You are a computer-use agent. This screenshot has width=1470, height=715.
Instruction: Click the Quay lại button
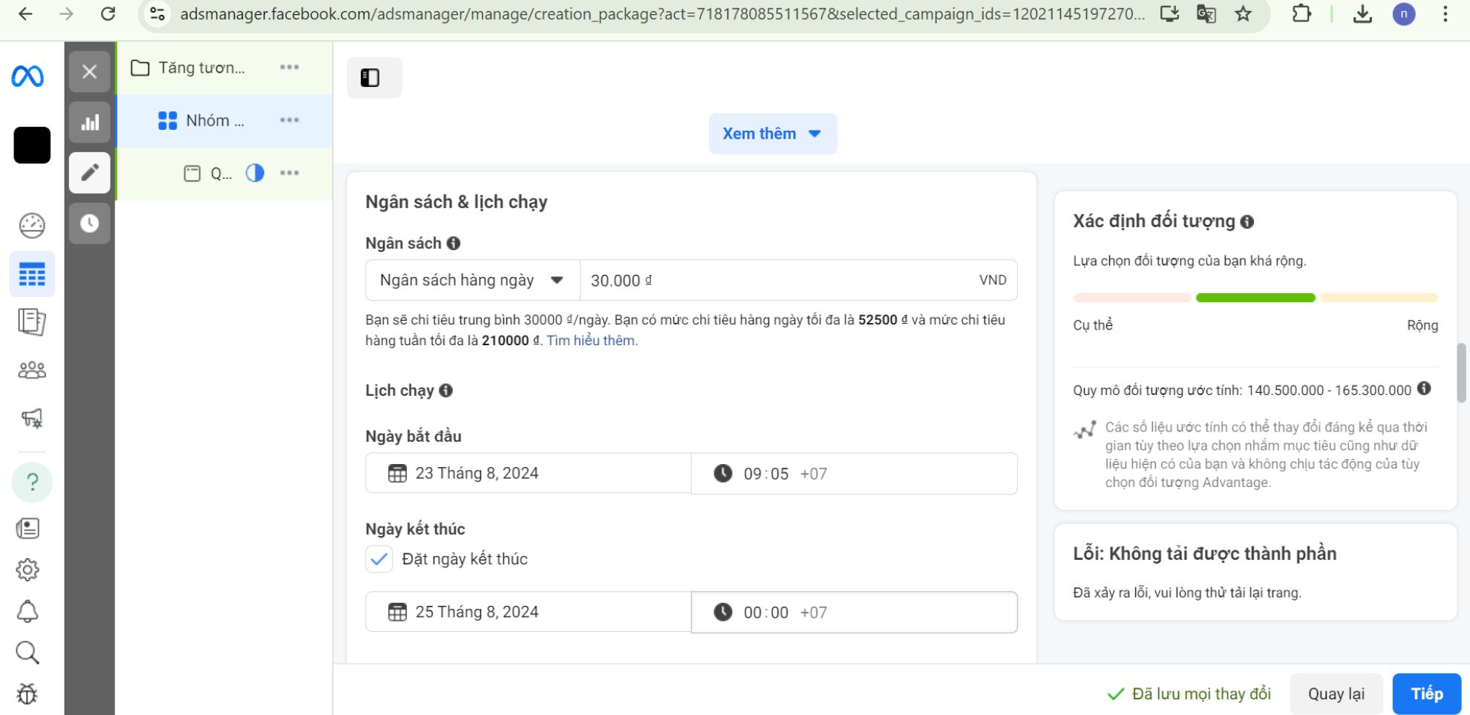click(1336, 693)
